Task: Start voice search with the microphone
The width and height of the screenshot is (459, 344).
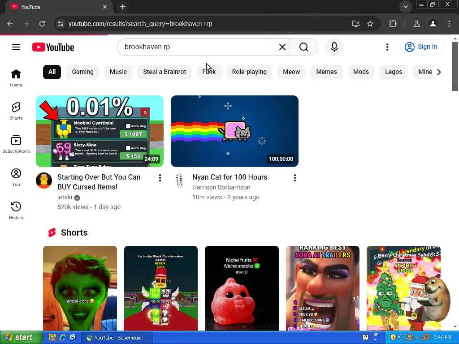Action: (x=334, y=47)
